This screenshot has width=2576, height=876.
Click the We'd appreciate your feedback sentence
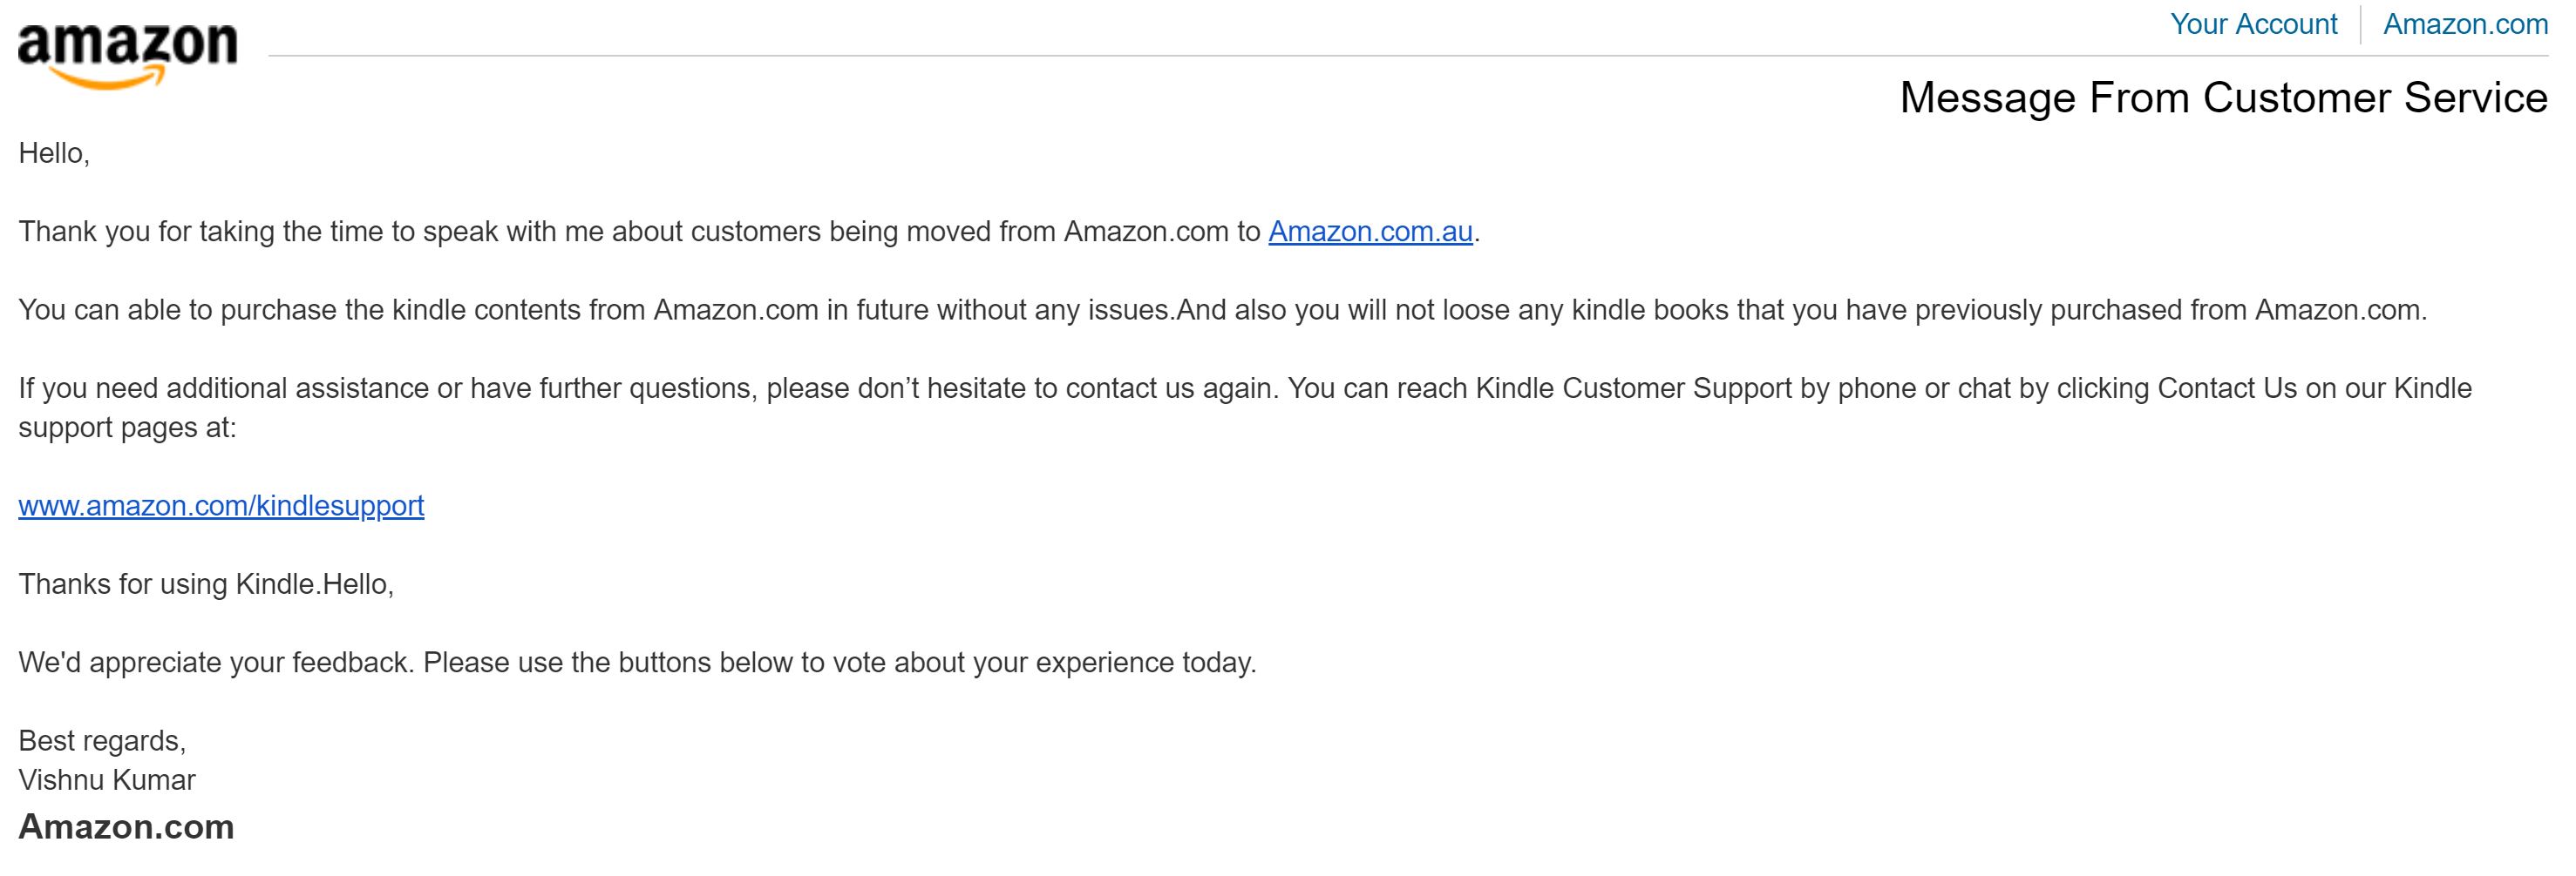tap(637, 663)
